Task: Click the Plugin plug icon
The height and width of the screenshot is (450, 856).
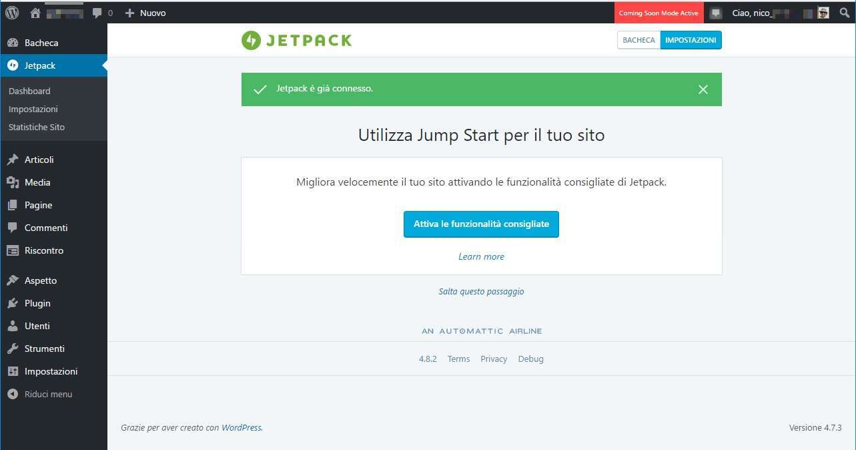Action: (x=13, y=303)
